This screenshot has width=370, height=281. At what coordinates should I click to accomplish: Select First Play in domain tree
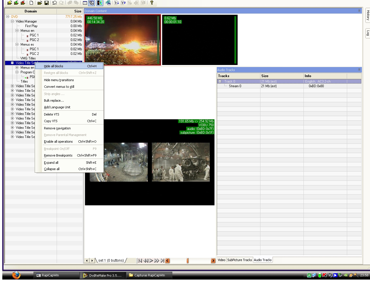tap(31, 26)
